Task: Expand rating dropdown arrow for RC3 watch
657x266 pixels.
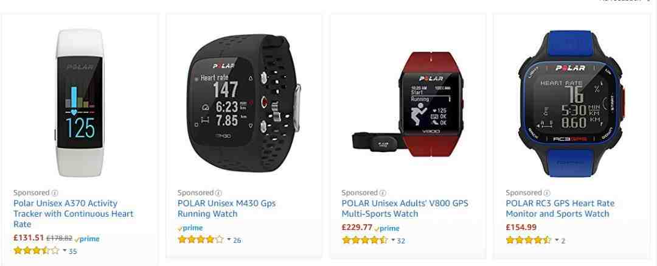Action: 557,240
